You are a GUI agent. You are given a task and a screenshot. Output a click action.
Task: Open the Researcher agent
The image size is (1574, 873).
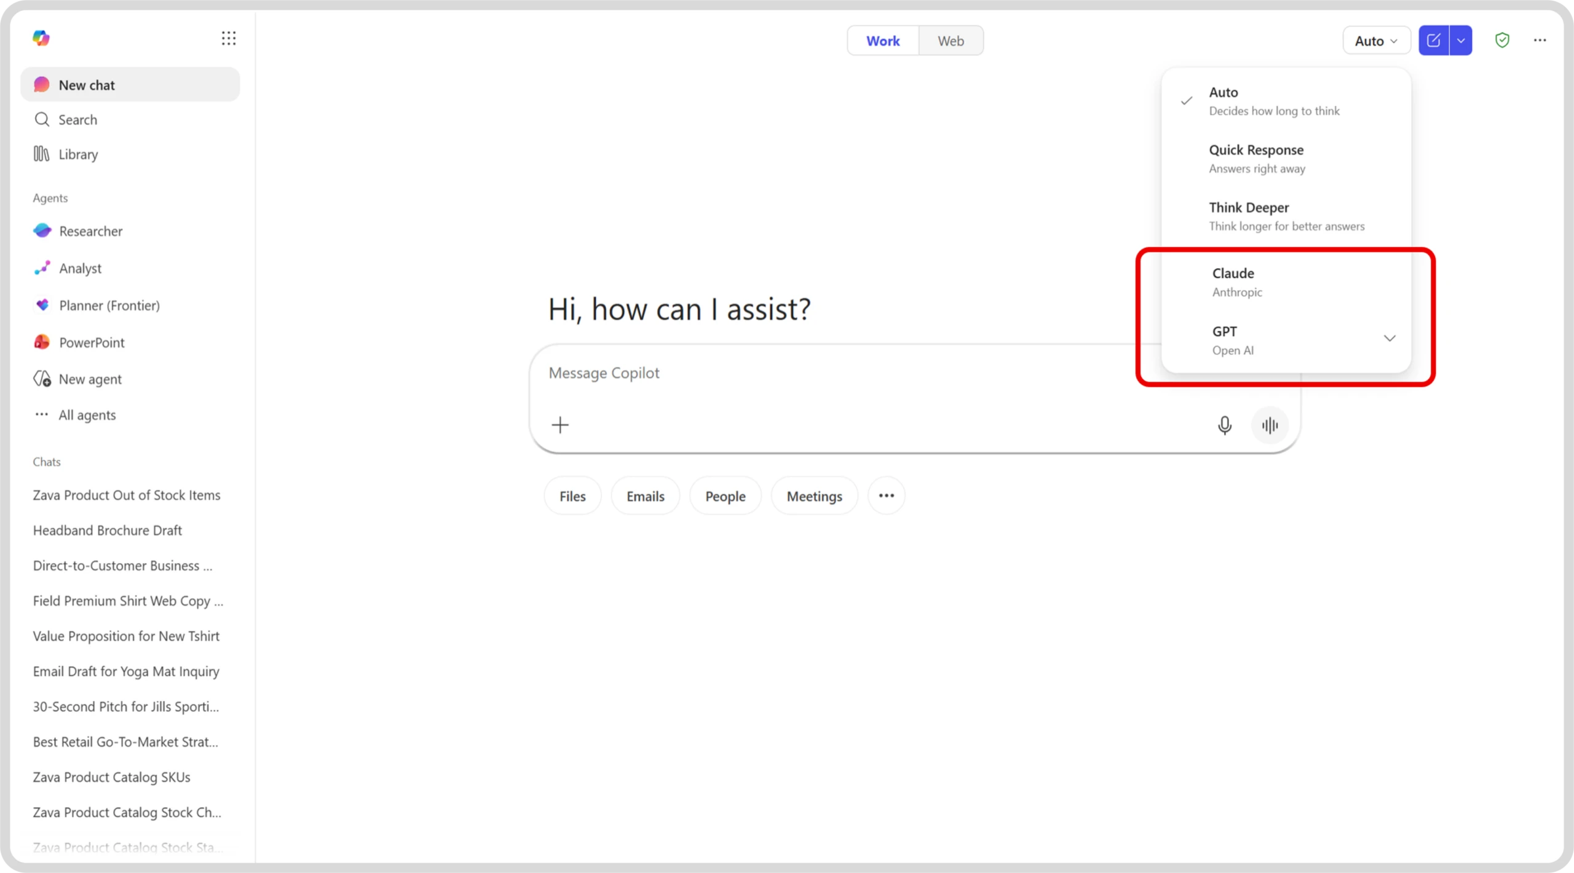130,231
